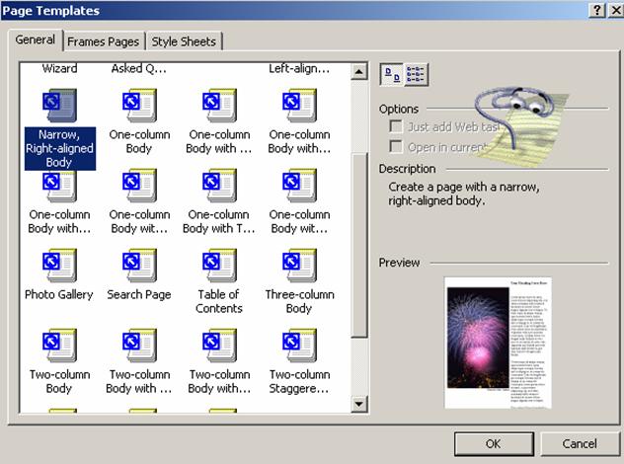Select the Table of Contents template
624x464 pixels.
[x=218, y=266]
